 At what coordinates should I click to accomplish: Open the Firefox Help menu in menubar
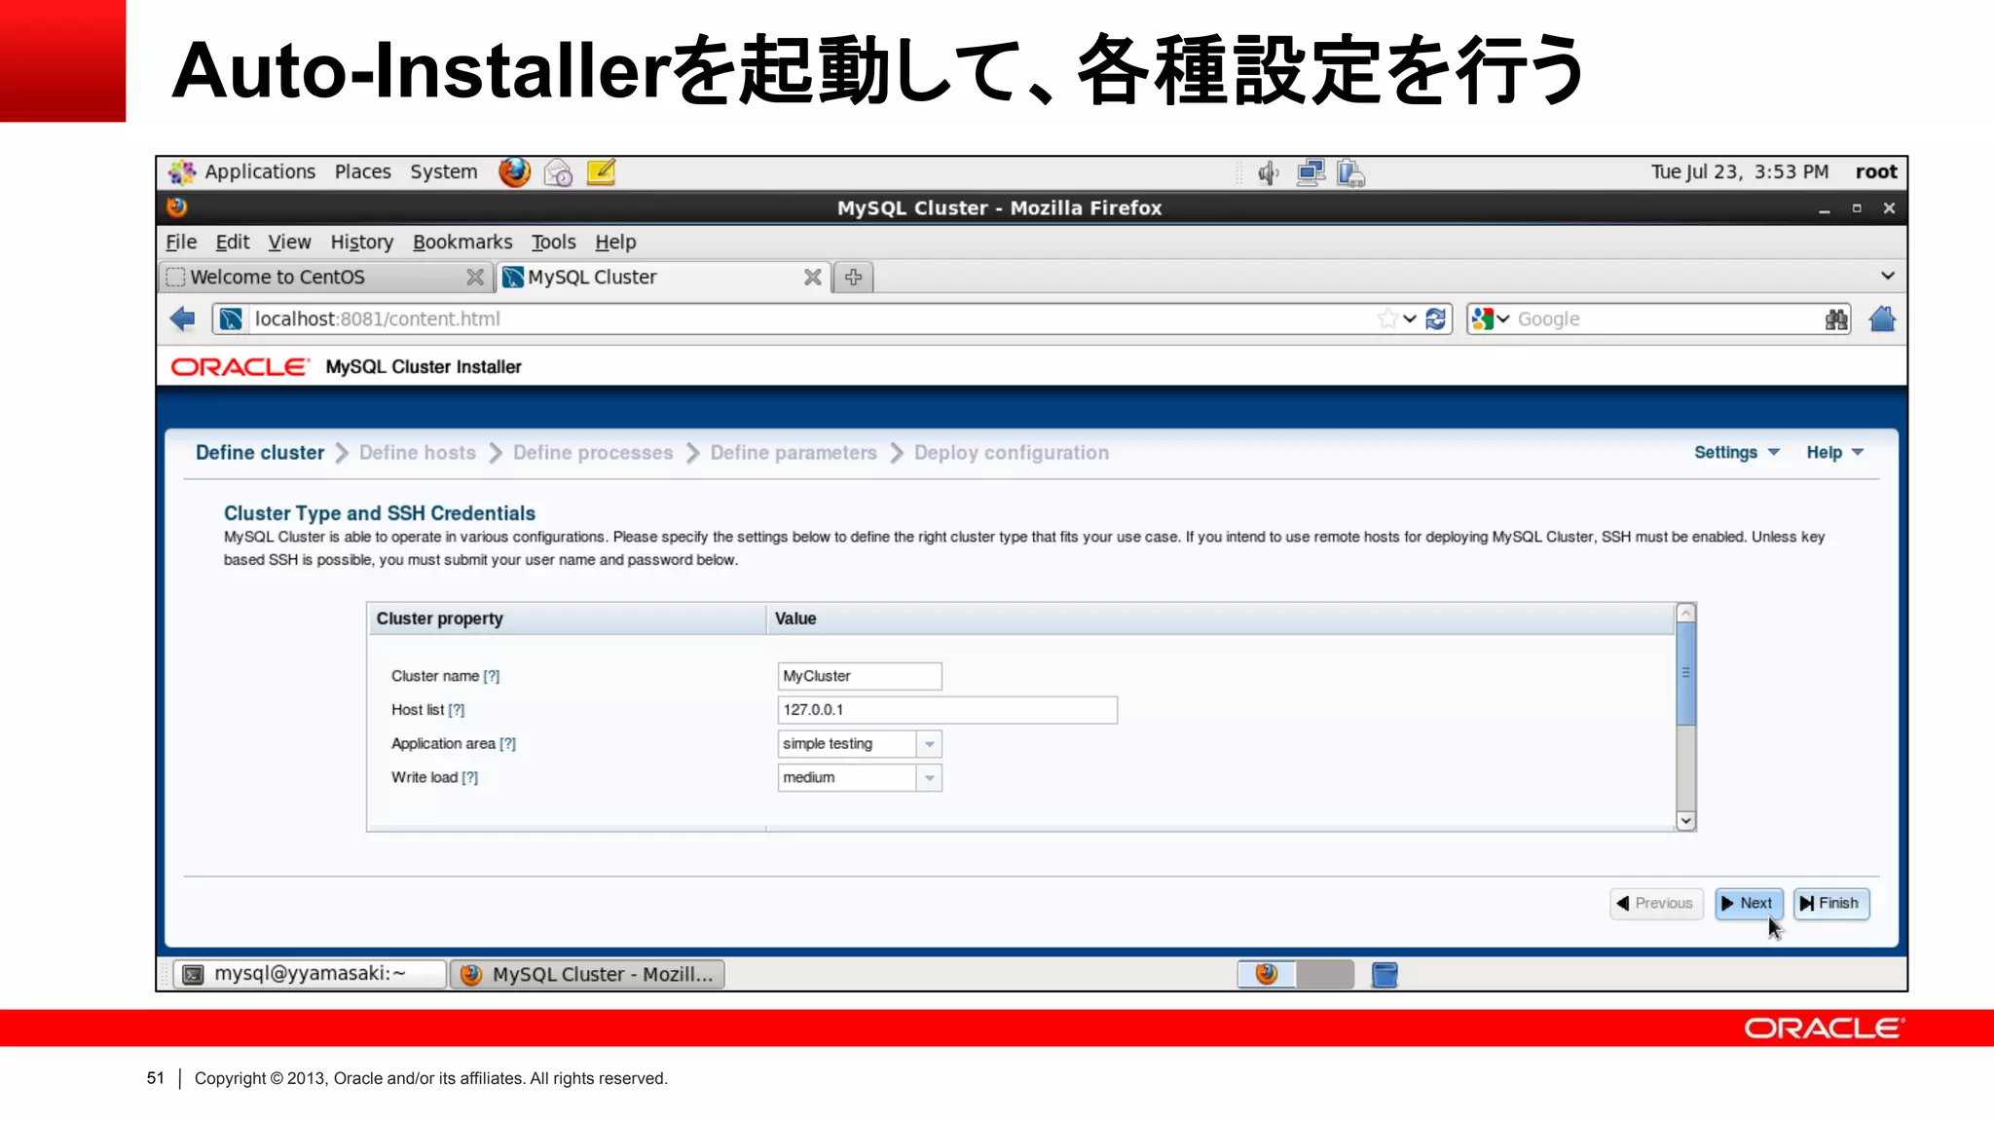tap(615, 242)
